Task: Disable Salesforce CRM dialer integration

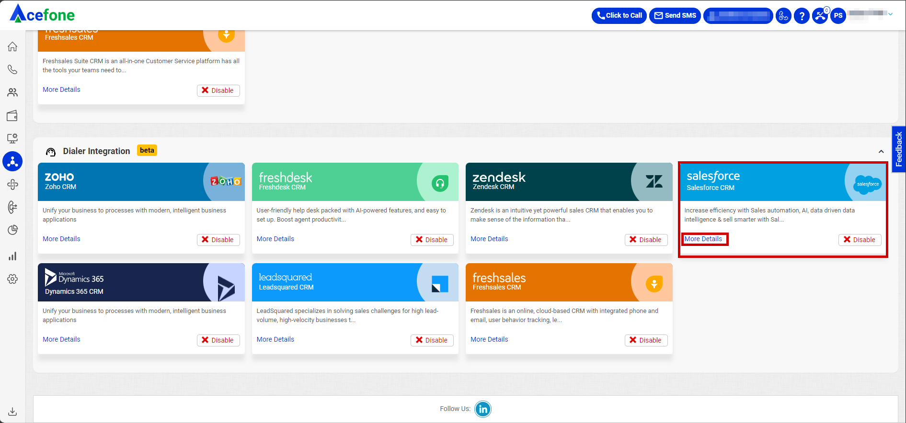Action: [x=860, y=240]
